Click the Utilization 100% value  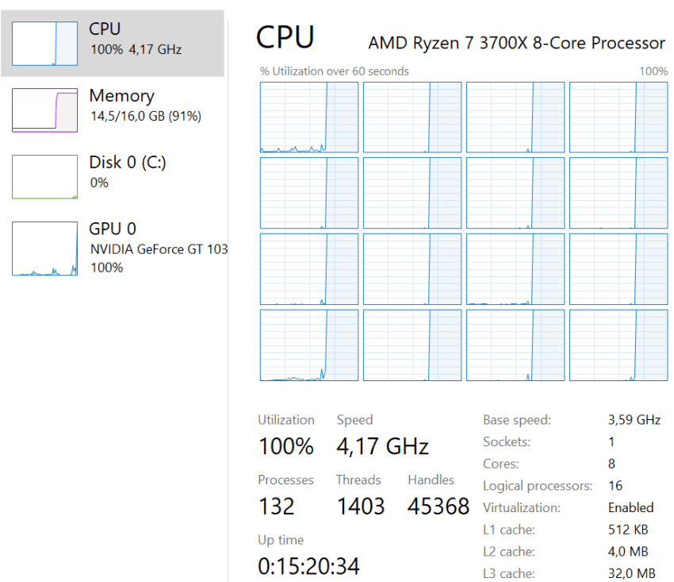286,446
